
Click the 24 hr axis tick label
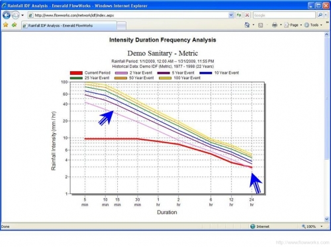click(252, 202)
